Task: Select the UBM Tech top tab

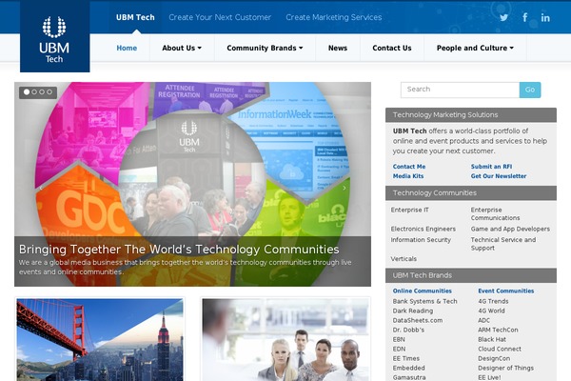Action: 135,17
